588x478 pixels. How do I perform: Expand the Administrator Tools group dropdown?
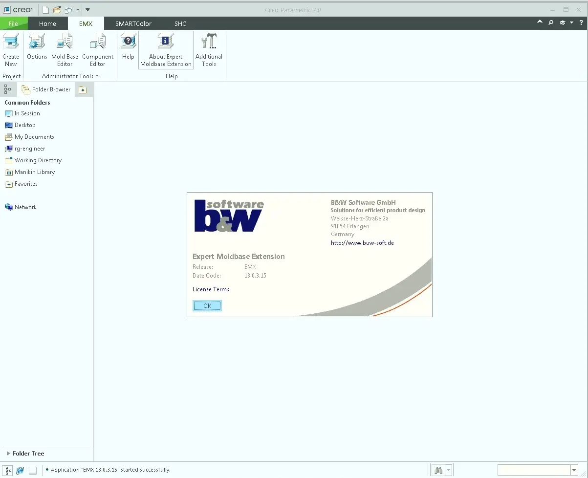(97, 76)
